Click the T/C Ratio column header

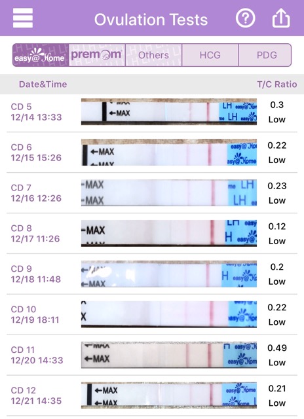277,84
